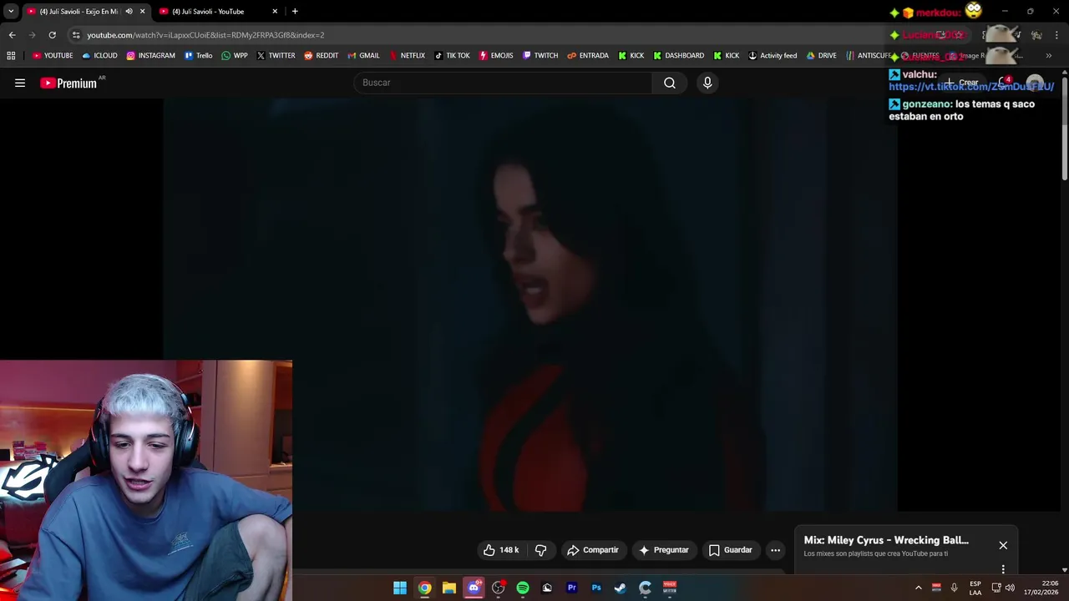Switch to the Juli Savioli - YouTube tab
This screenshot has width=1069, height=601.
[217, 12]
